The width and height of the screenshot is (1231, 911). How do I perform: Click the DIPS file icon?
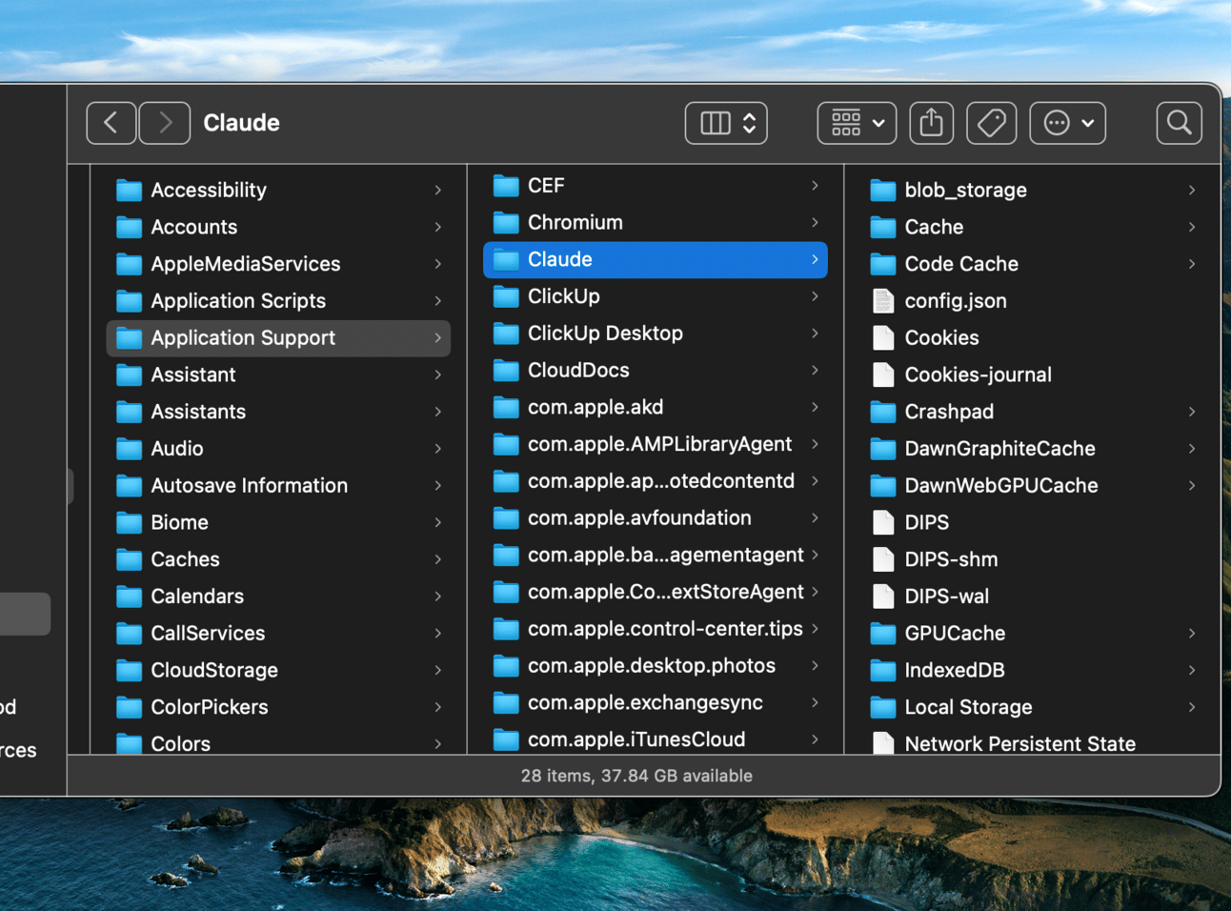(x=883, y=523)
